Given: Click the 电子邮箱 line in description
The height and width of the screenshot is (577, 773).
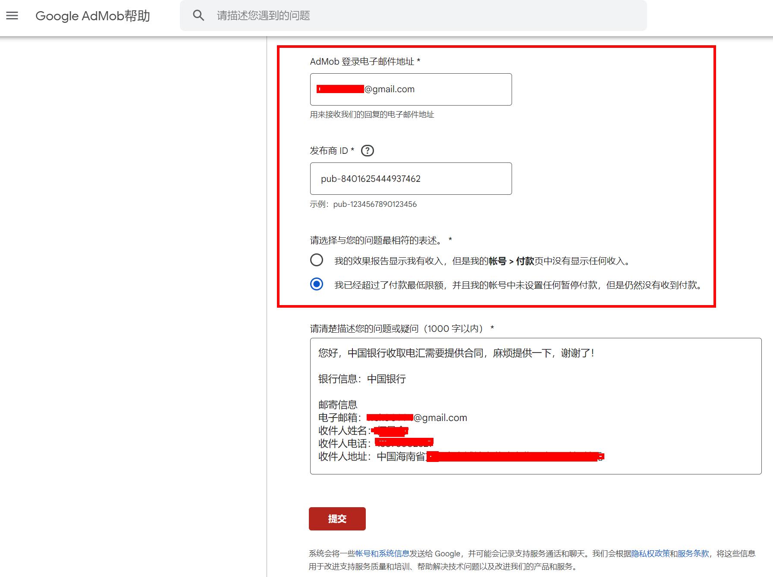Looking at the screenshot, I should point(393,418).
